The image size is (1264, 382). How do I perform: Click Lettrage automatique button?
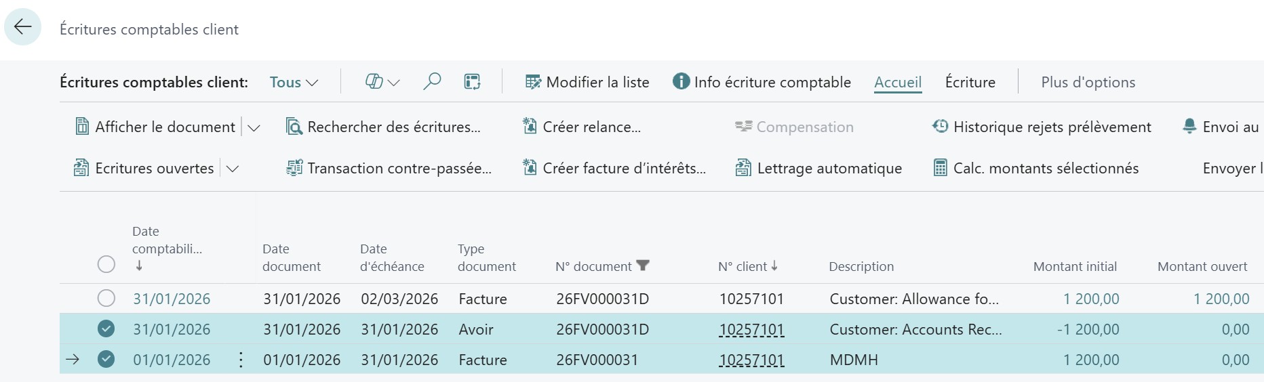[818, 168]
